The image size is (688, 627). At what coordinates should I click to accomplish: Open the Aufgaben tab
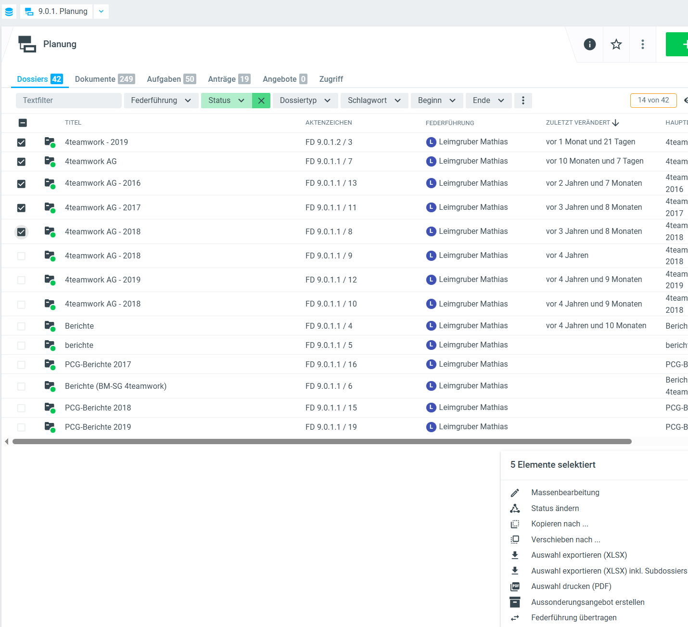click(171, 79)
